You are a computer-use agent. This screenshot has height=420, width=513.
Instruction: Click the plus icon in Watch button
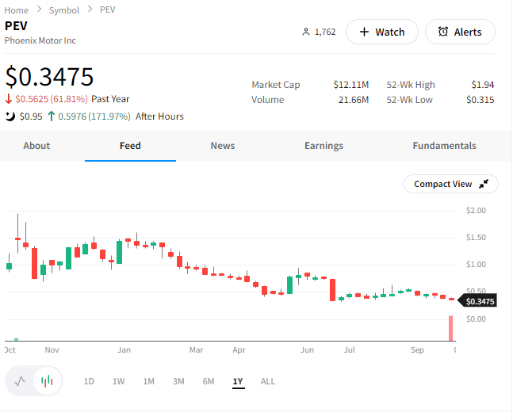pyautogui.click(x=364, y=32)
